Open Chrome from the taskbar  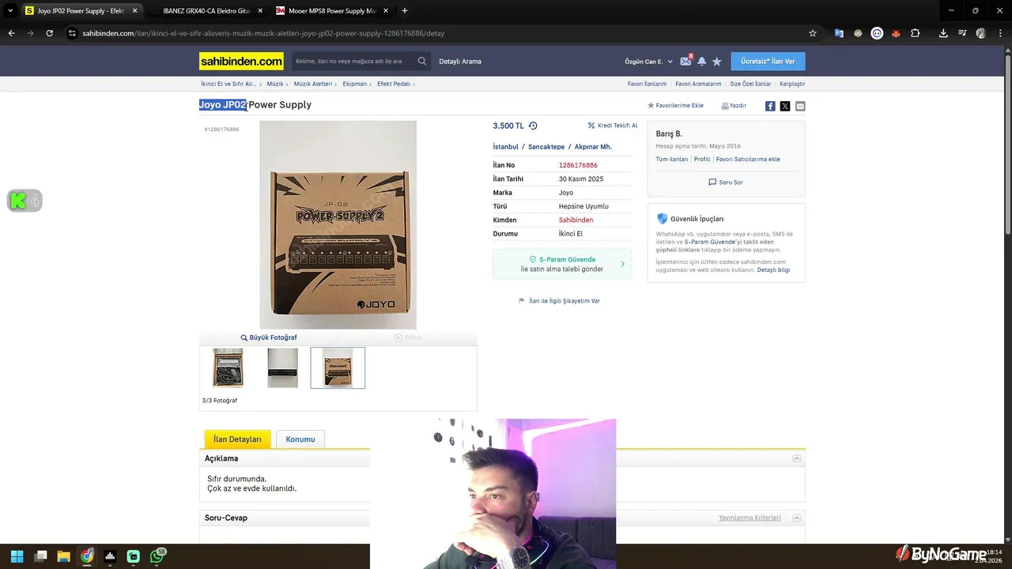87,556
